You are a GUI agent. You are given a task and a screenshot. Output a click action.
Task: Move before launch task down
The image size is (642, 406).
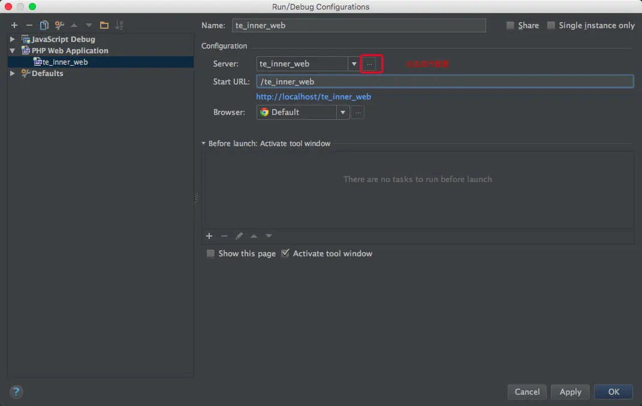(x=269, y=236)
